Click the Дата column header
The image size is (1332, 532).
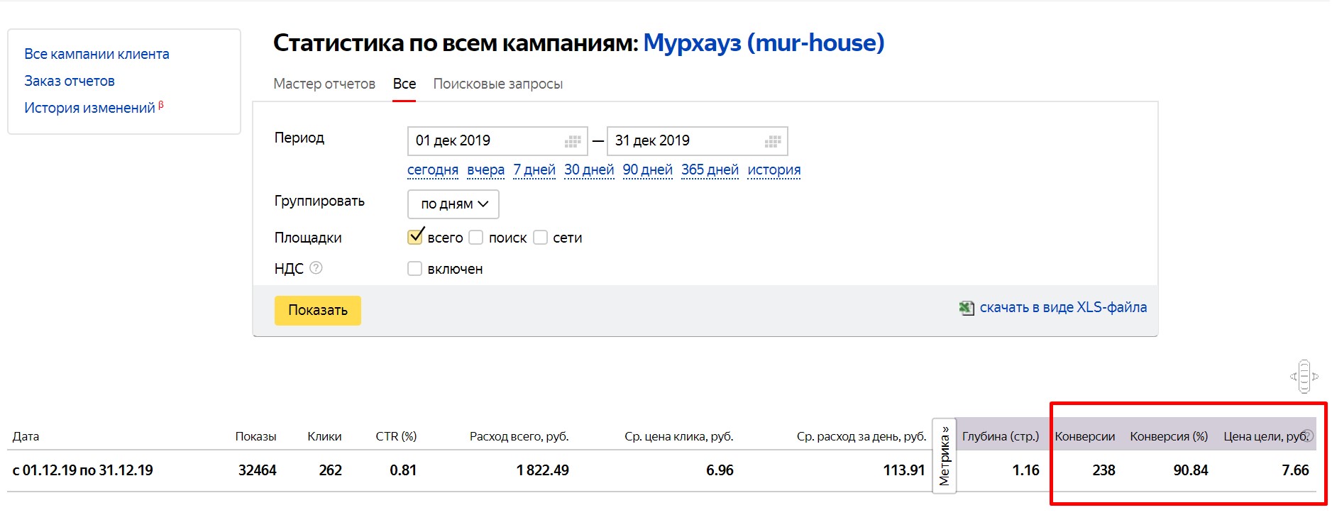[26, 436]
